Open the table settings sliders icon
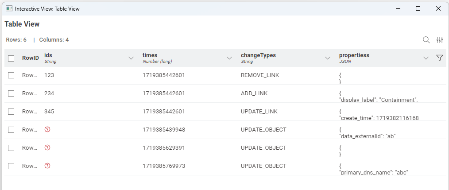The image size is (449, 190). coord(440,40)
